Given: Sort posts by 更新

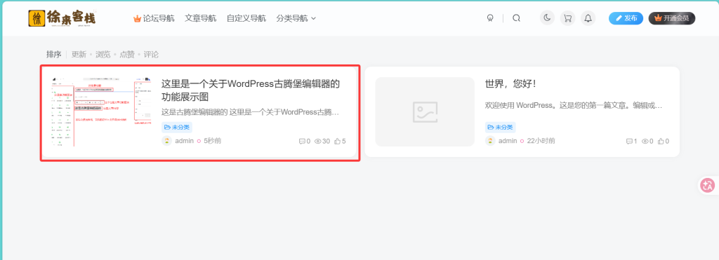Looking at the screenshot, I should pyautogui.click(x=79, y=55).
